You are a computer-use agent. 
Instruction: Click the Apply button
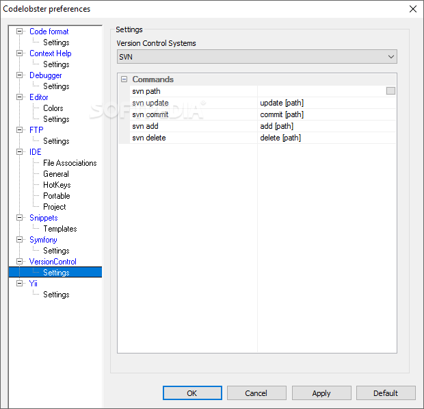321,393
